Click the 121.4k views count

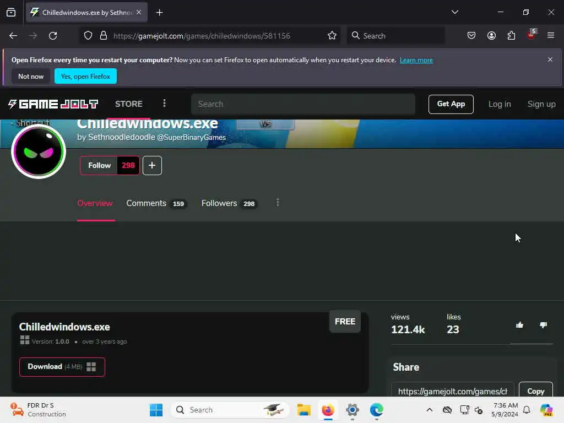pos(408,329)
